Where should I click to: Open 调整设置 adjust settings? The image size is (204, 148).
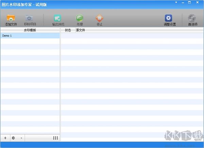[170, 20]
